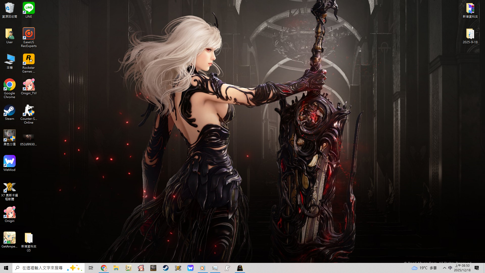This screenshot has height=273, width=485.
Task: Switch to the black hooded-figure app in taskbar
Action: [240, 268]
